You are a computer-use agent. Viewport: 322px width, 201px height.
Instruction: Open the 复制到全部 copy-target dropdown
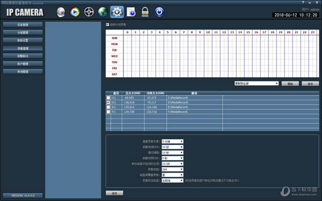click(x=257, y=84)
